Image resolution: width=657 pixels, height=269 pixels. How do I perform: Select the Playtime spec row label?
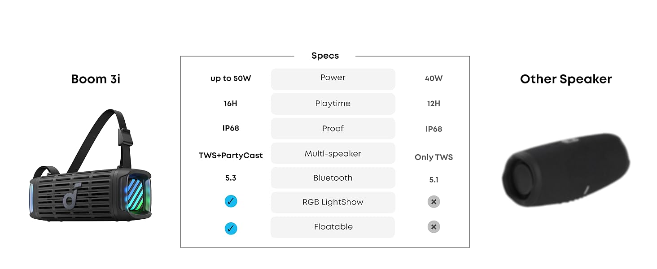click(333, 104)
